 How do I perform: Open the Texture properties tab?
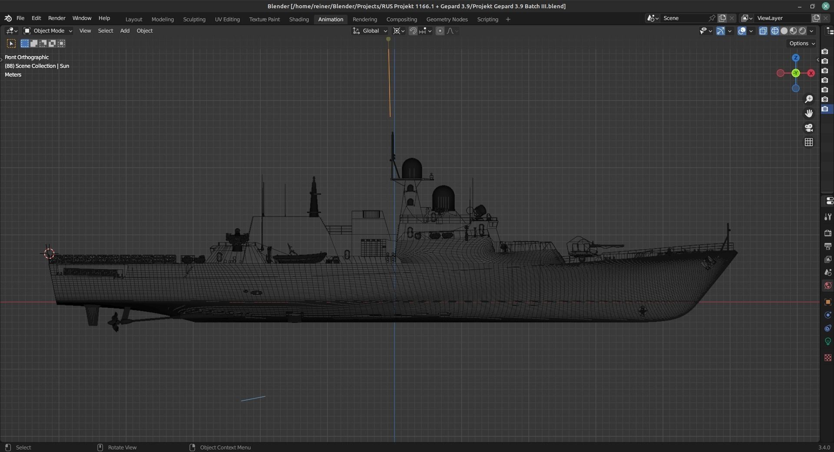coord(828,358)
